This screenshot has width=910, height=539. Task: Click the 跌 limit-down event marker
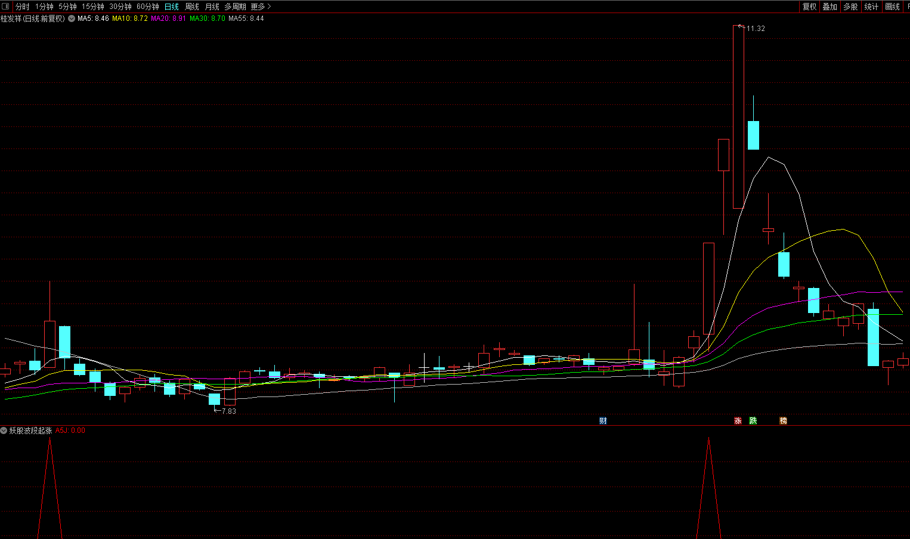pos(753,421)
